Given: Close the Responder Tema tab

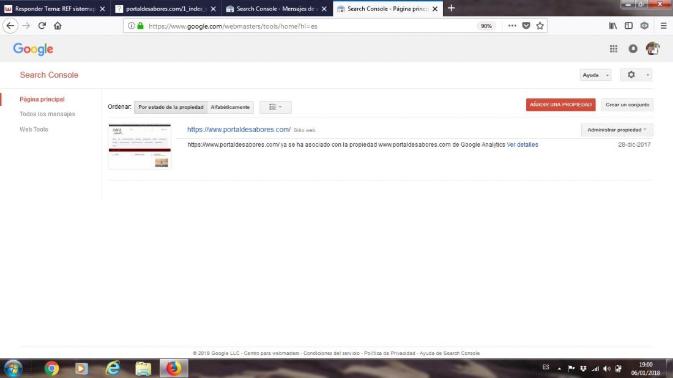Looking at the screenshot, I should pyautogui.click(x=102, y=9).
